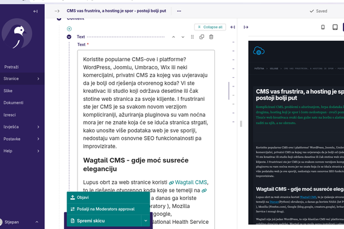
Task: Click the Collapse all button
Action: pyautogui.click(x=210, y=27)
